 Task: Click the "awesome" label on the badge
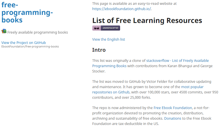(x=110, y=28)
